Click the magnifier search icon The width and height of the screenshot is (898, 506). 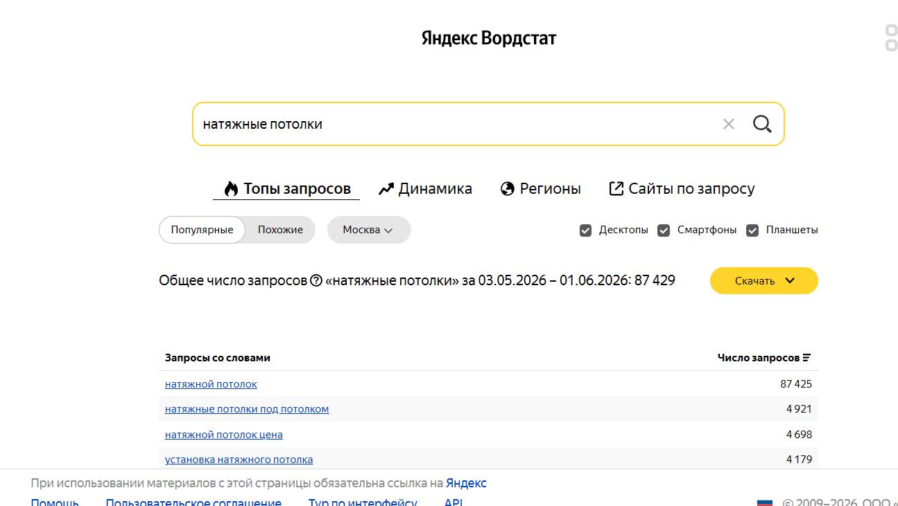point(762,124)
